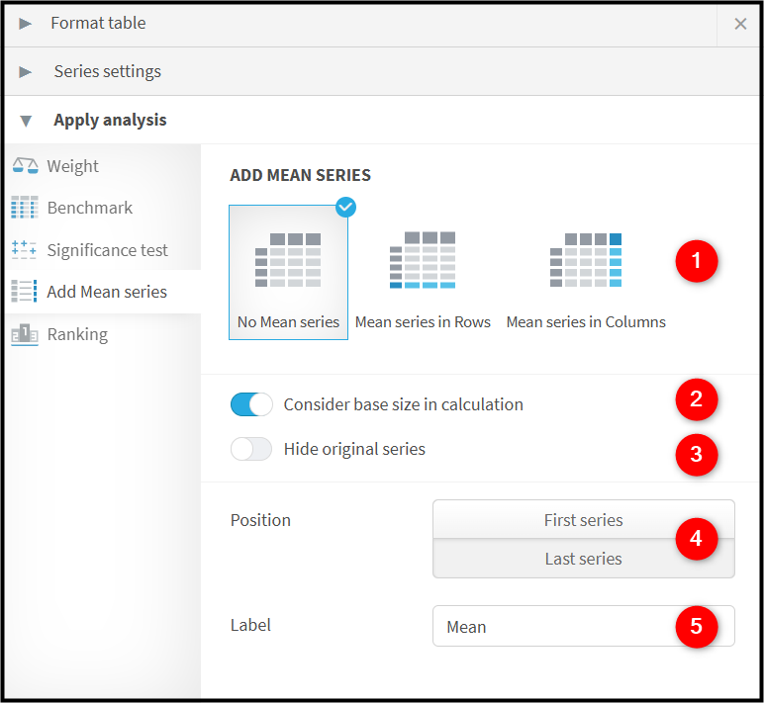Select the Add Mean series tab
This screenshot has width=764, height=703.
[103, 292]
